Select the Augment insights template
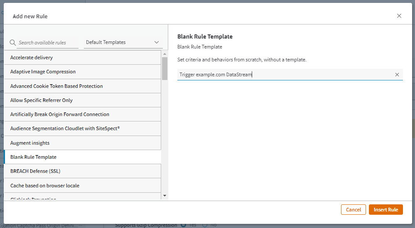The width and height of the screenshot is (415, 228). [x=82, y=143]
